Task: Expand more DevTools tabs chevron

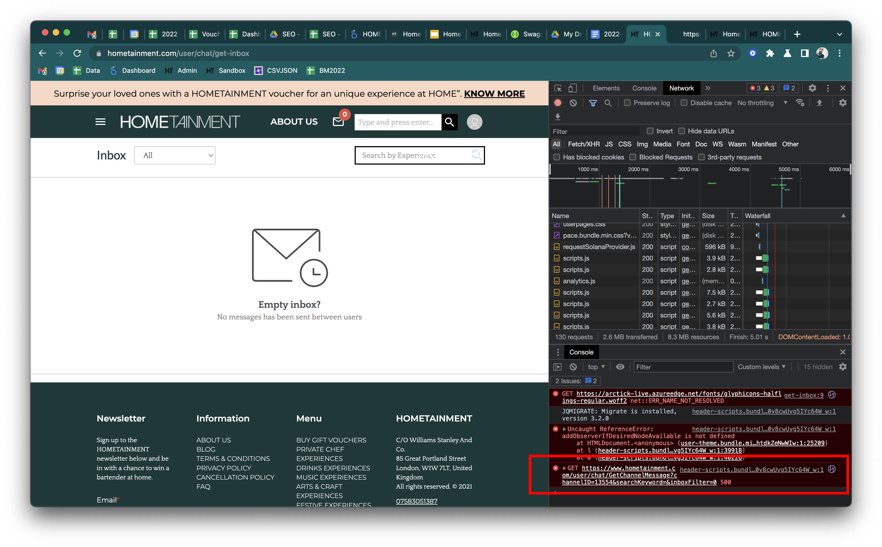Action: tap(708, 88)
